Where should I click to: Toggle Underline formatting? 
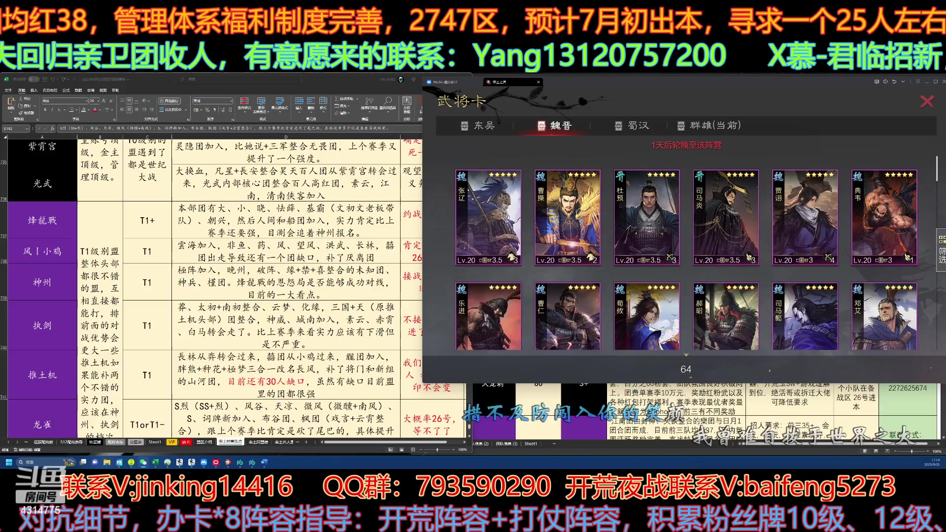[x=59, y=109]
